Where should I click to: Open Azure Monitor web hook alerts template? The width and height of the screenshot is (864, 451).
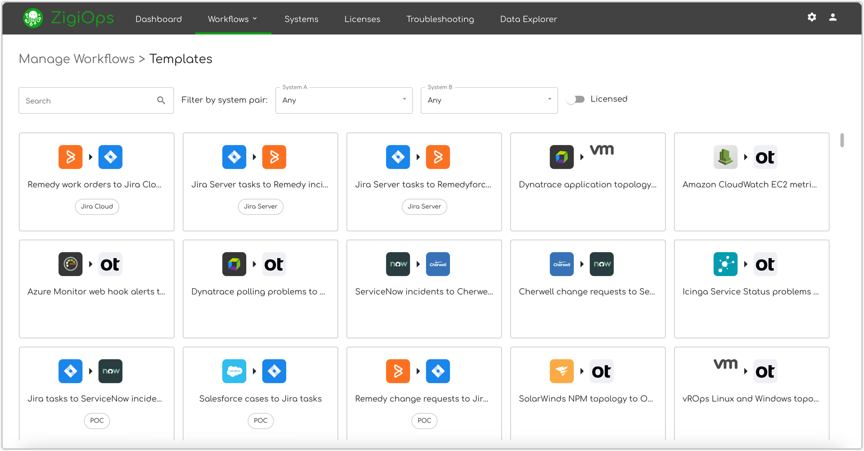point(96,292)
